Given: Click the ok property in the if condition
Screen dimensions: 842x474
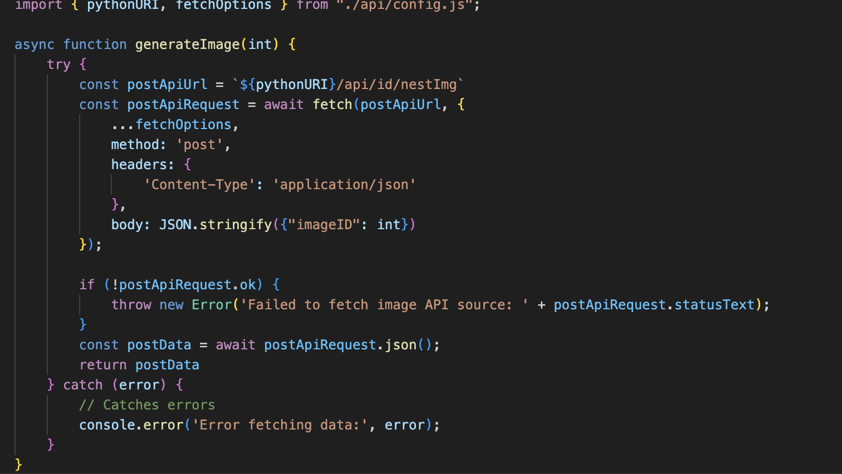Looking at the screenshot, I should click(x=248, y=285).
